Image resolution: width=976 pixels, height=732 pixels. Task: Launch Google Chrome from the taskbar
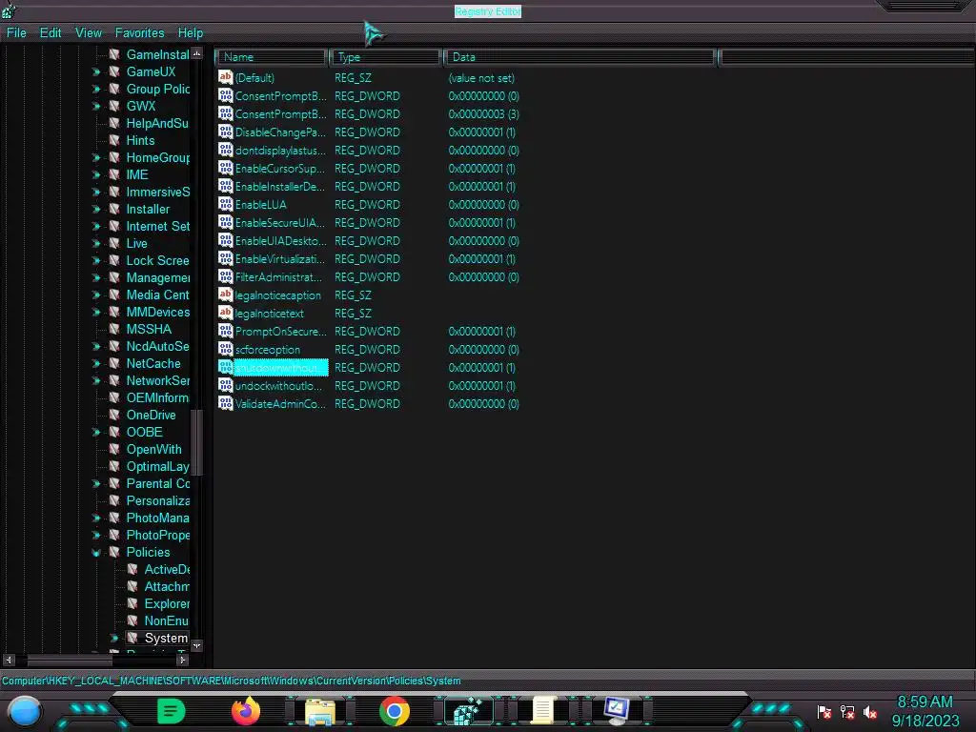tap(395, 711)
